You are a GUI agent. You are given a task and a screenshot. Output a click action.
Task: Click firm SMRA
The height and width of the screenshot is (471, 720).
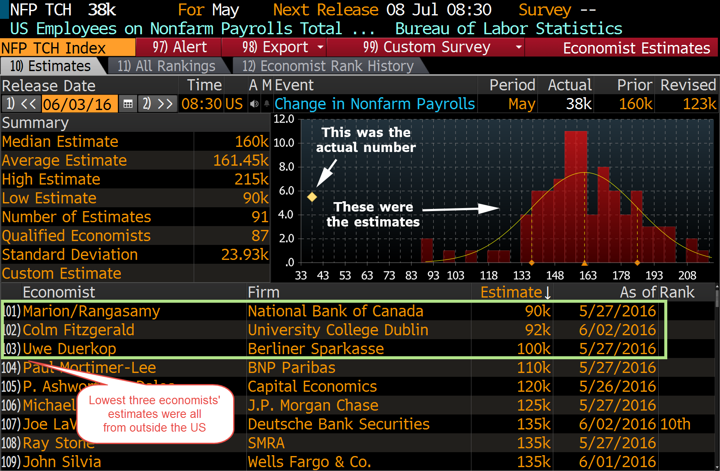tap(266, 443)
